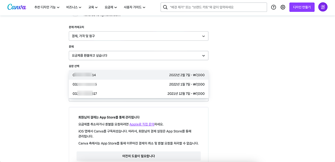The height and width of the screenshot is (162, 335).
Task: Click the 여전히 도움이 필요합니다 button
Action: point(138,156)
